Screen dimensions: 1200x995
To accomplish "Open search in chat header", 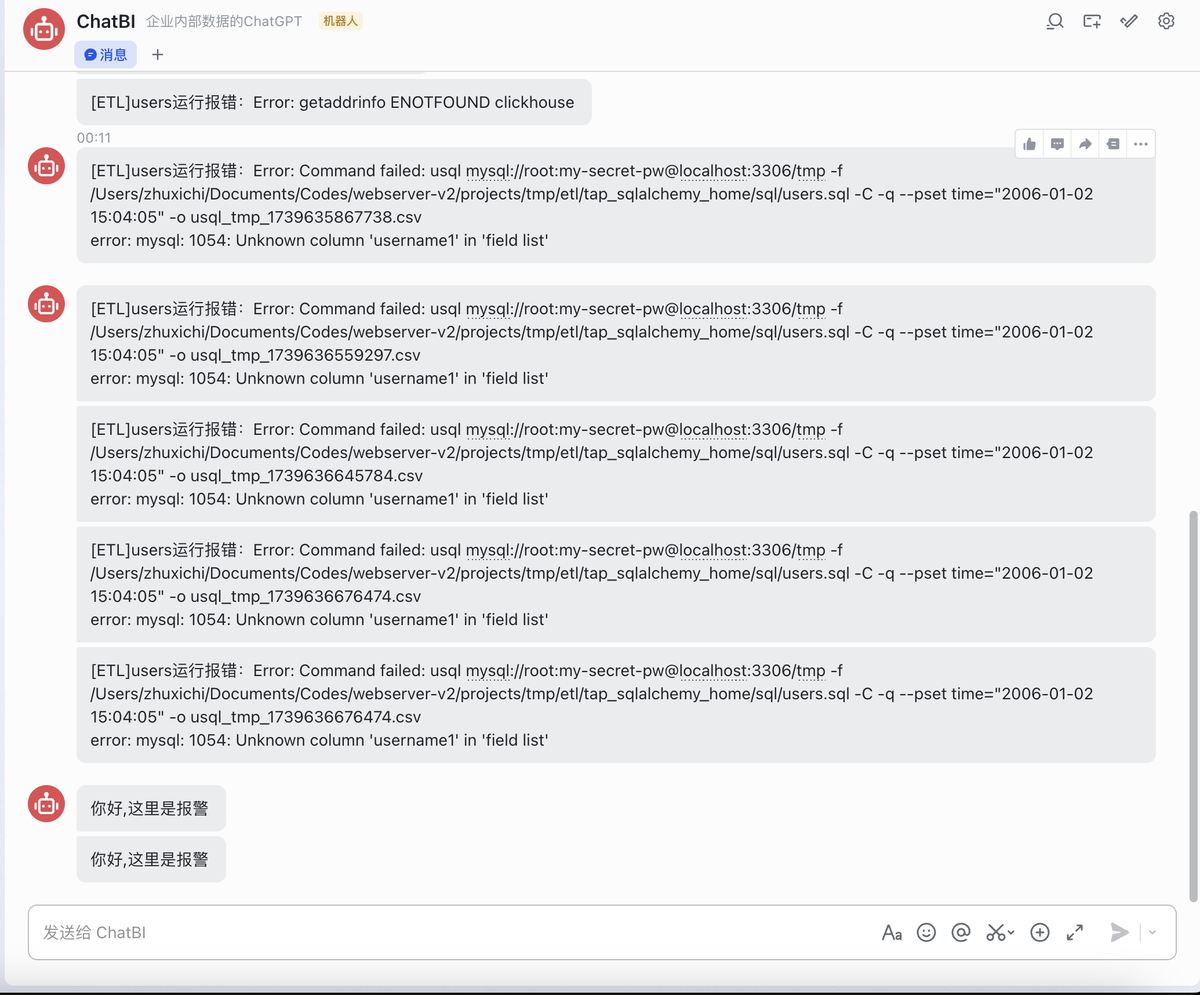I will click(1054, 21).
